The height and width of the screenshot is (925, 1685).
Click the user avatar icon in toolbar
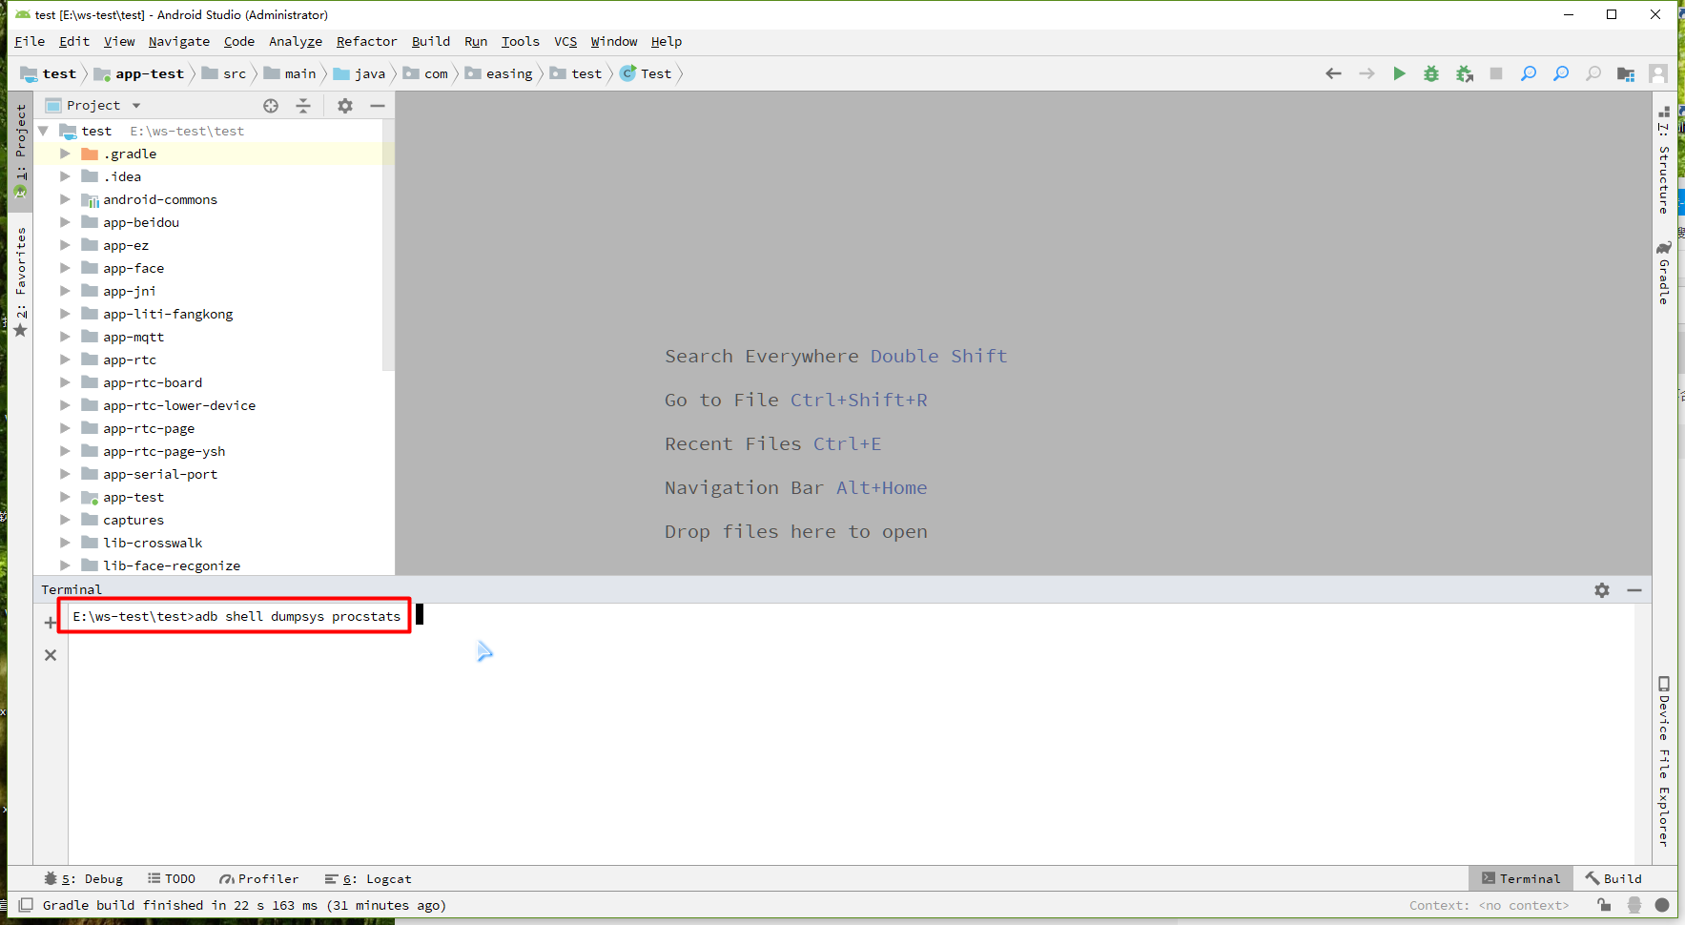pos(1658,73)
